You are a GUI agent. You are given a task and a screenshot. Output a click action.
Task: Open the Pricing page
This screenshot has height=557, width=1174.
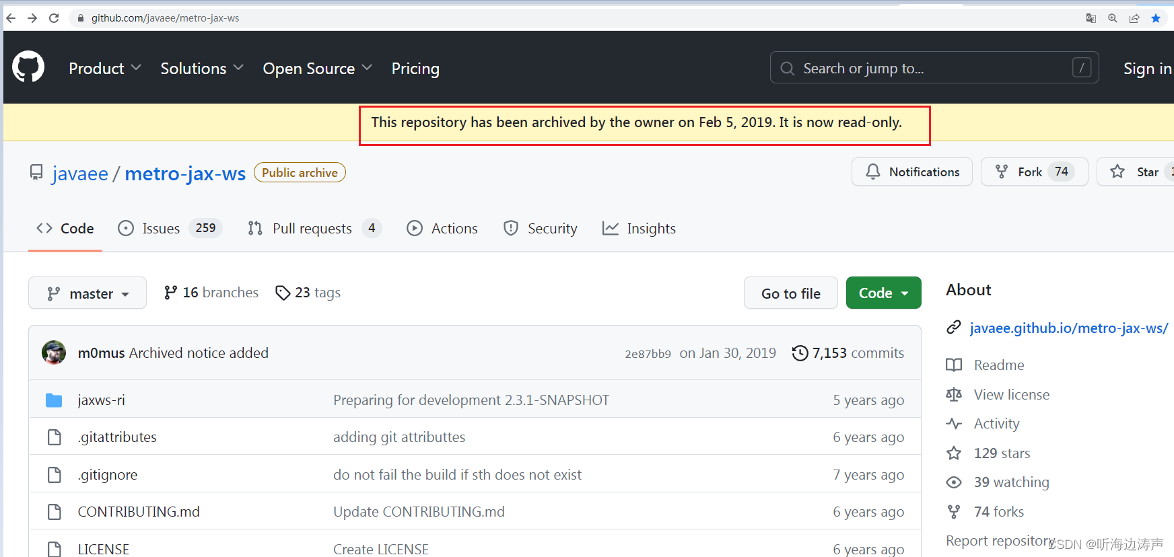(x=415, y=68)
